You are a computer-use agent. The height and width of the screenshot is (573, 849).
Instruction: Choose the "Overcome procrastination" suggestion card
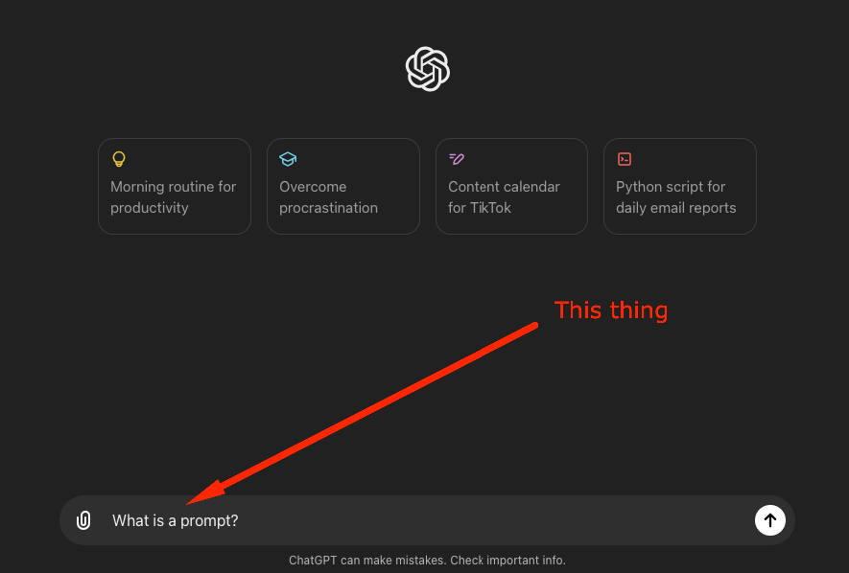coord(342,196)
